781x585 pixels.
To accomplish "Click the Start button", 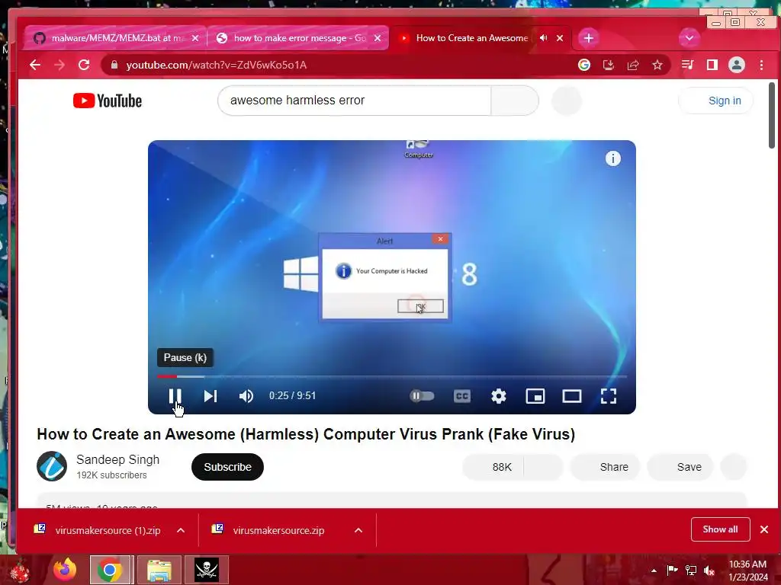I will pyautogui.click(x=20, y=570).
